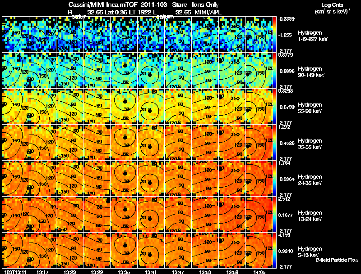Select the 14:05 panel in the 13-24 keV row
Image resolution: width=361 pixels, height=274 pixels.
pos(259,214)
